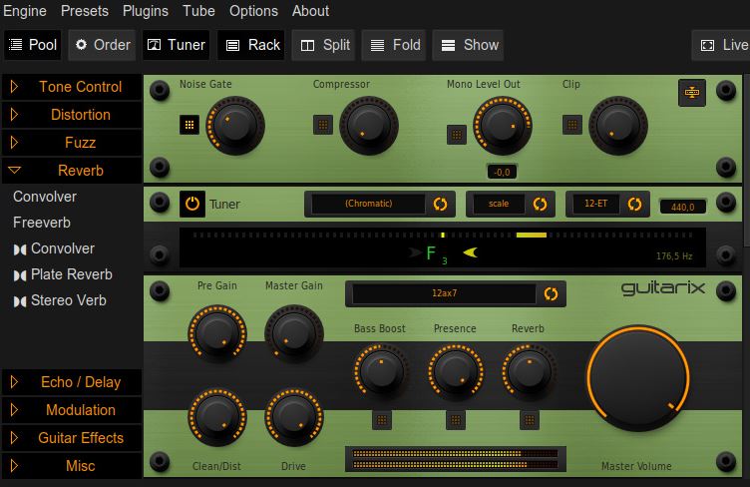Click the Live button
Image resolution: width=750 pixels, height=487 pixels.
721,45
